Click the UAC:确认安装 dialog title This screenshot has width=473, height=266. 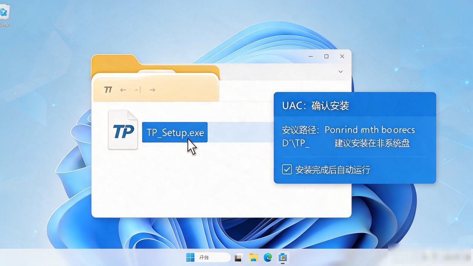coord(316,106)
